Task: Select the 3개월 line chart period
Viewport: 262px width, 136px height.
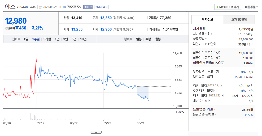Action: (47, 39)
